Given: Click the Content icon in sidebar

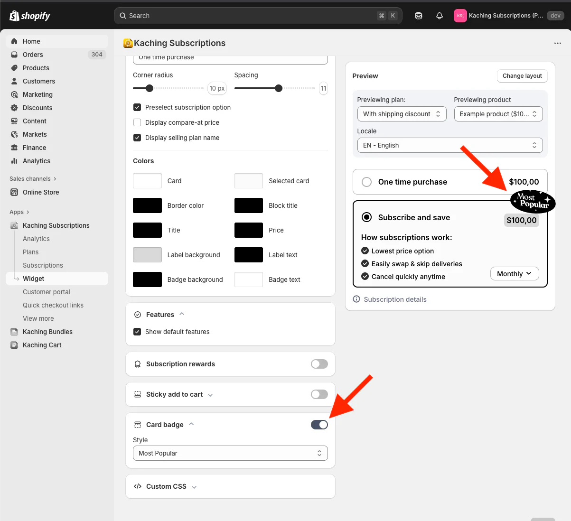Looking at the screenshot, I should 14,121.
